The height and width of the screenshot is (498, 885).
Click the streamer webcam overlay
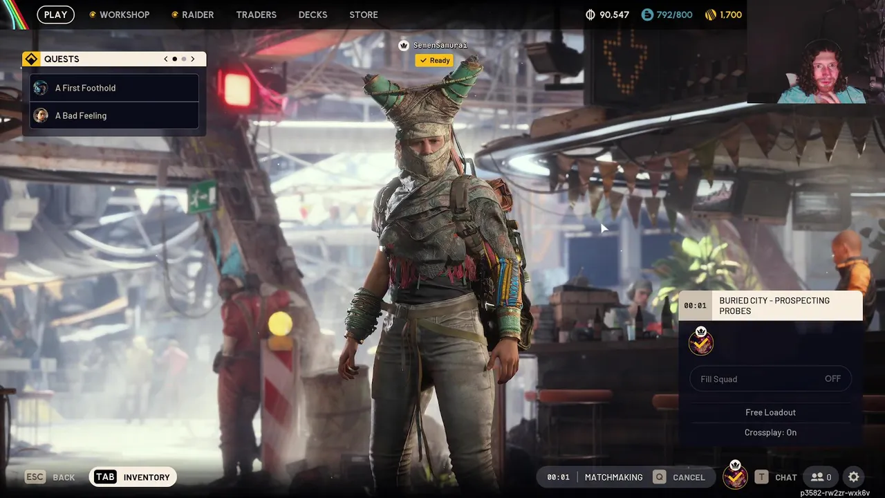click(816, 52)
